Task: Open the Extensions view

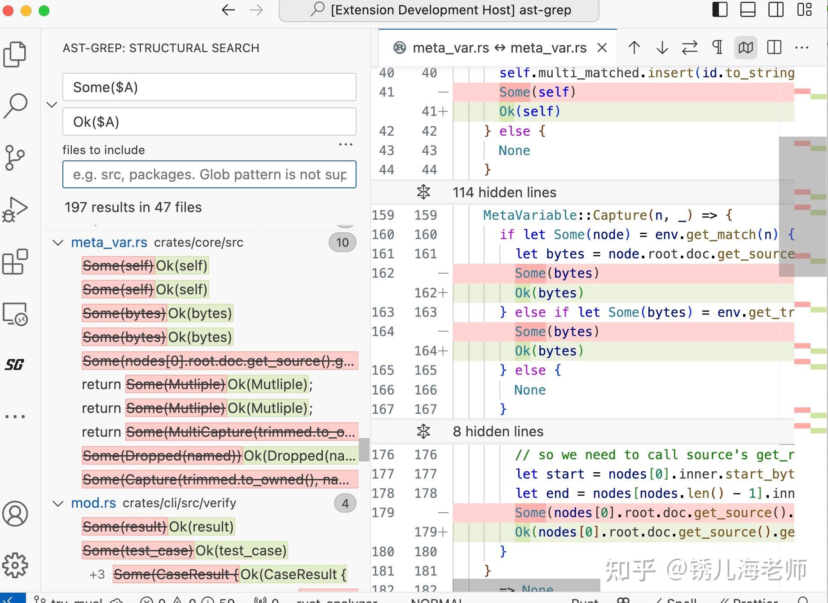Action: pyautogui.click(x=15, y=262)
